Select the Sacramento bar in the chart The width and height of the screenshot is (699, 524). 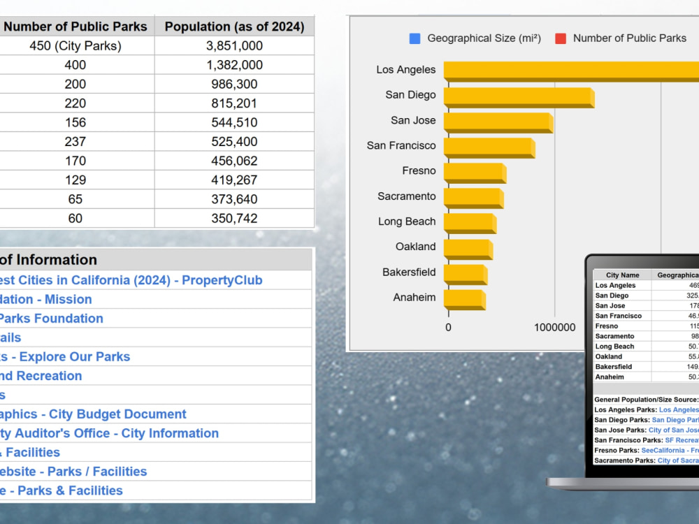tap(474, 198)
